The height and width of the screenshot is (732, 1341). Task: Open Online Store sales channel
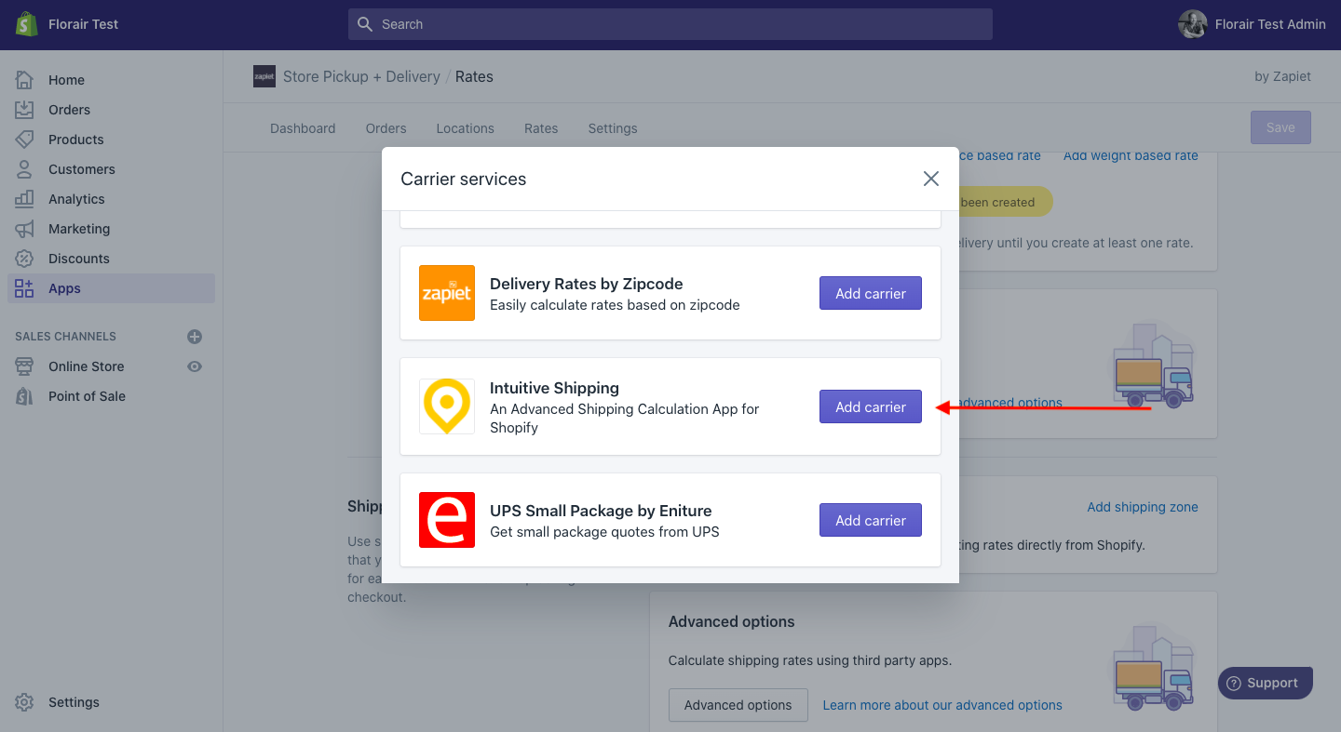tap(86, 366)
